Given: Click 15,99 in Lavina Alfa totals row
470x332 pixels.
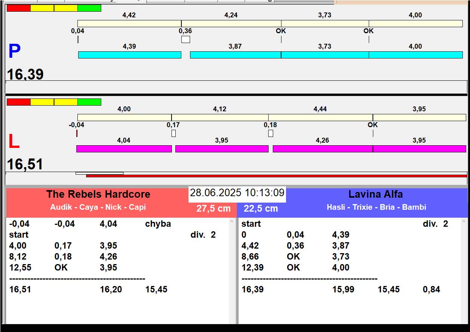Looking at the screenshot, I should pos(343,290).
